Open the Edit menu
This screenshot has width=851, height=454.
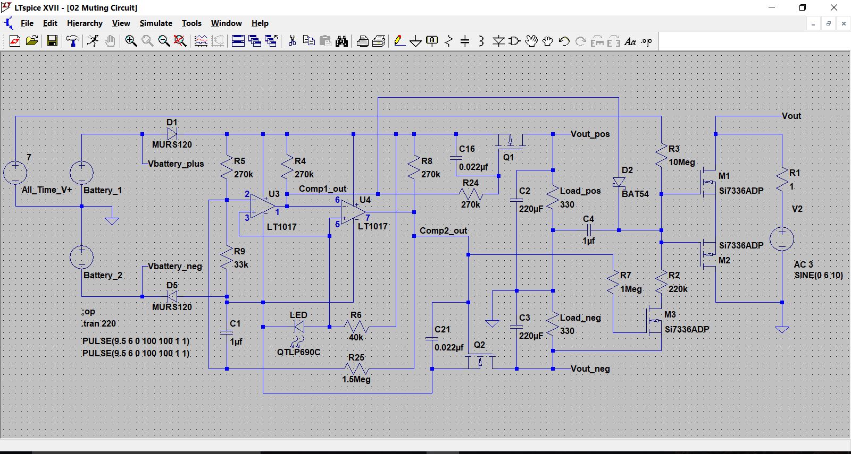(50, 23)
